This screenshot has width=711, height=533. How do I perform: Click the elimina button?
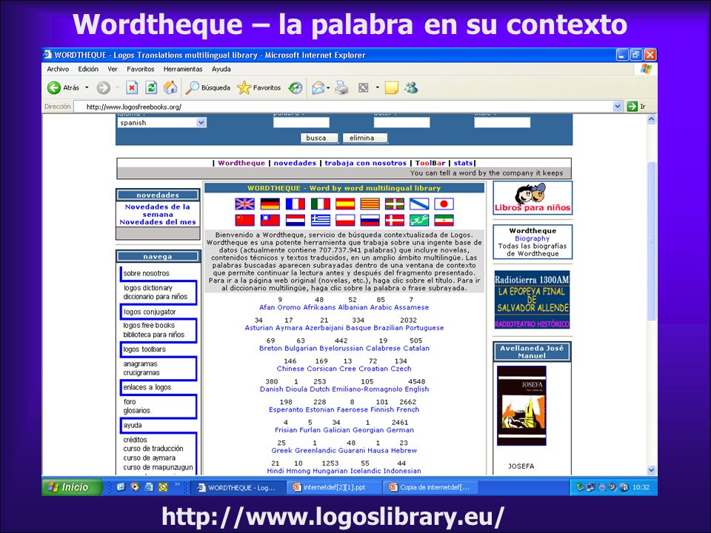365,138
